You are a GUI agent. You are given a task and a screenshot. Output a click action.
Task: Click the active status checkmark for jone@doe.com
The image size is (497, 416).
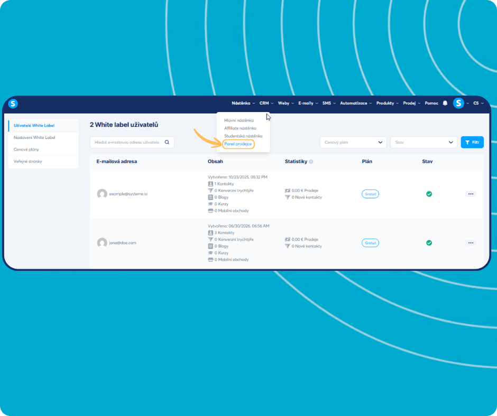click(x=429, y=243)
